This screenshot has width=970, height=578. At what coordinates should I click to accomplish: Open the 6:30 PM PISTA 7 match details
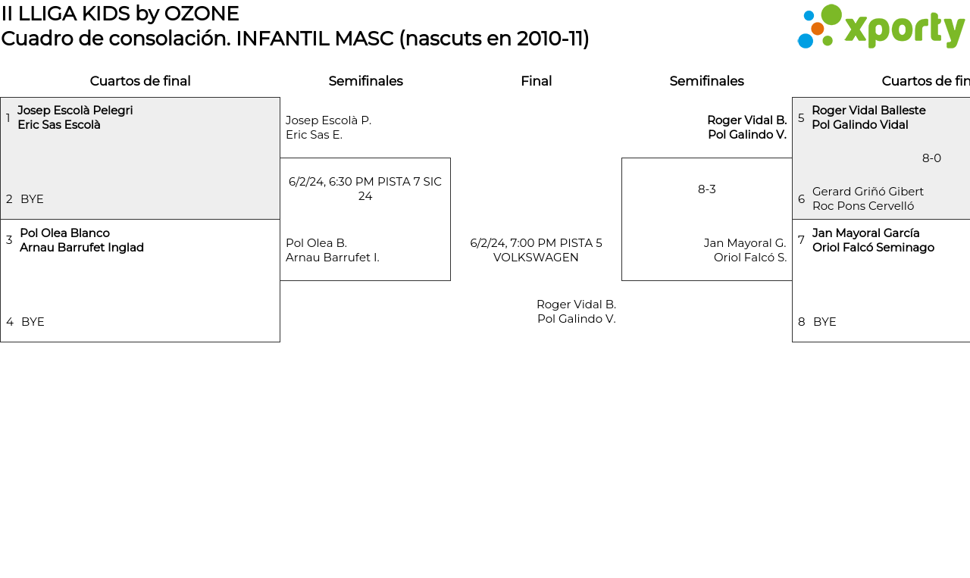pyautogui.click(x=365, y=189)
